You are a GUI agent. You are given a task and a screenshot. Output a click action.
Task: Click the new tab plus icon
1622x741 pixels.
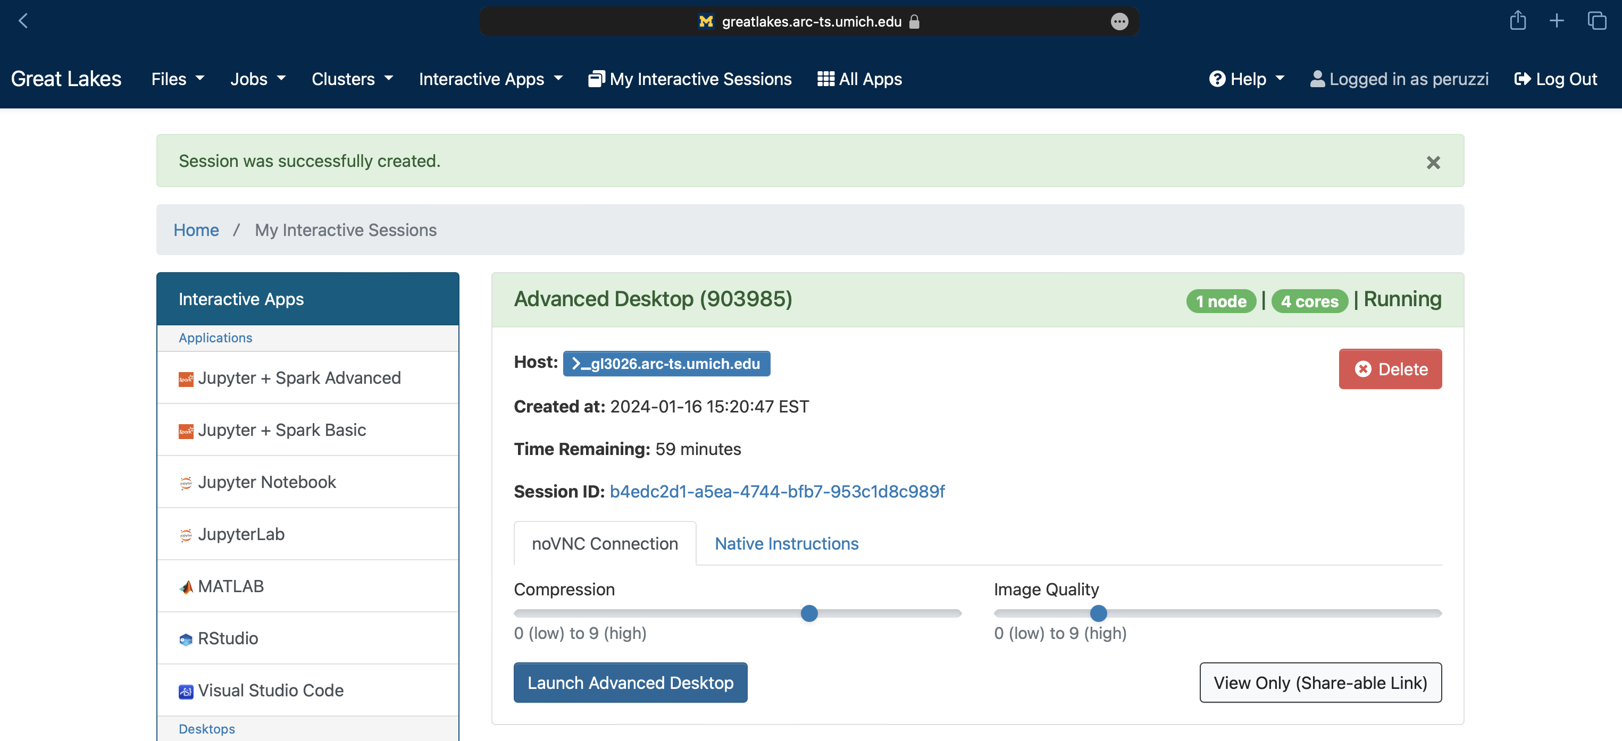[x=1557, y=21]
